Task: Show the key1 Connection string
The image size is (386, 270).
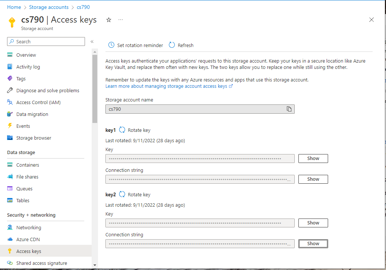Action: click(313, 179)
